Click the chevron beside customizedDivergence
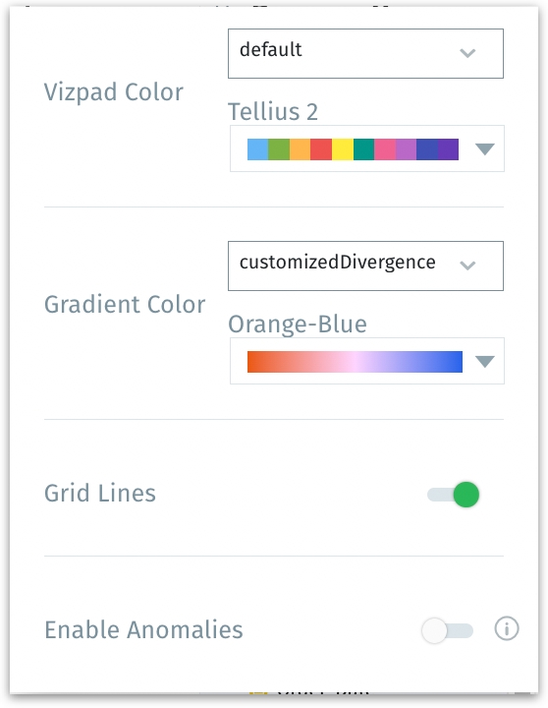The width and height of the screenshot is (548, 708). tap(467, 265)
